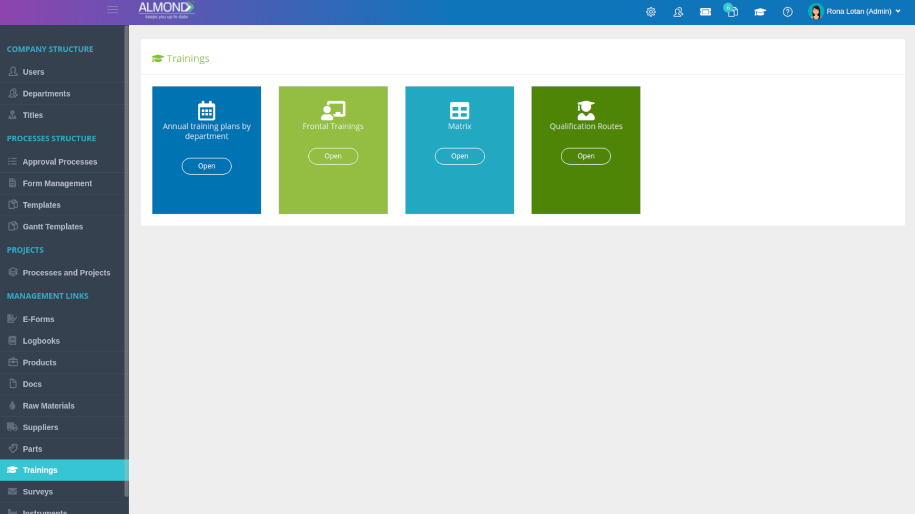
Task: Open the Matrix card
Action: [x=459, y=156]
